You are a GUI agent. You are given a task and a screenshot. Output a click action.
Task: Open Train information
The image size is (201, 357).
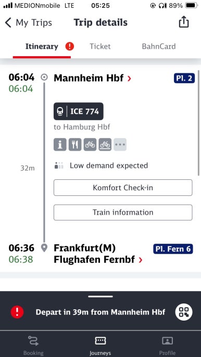click(123, 213)
